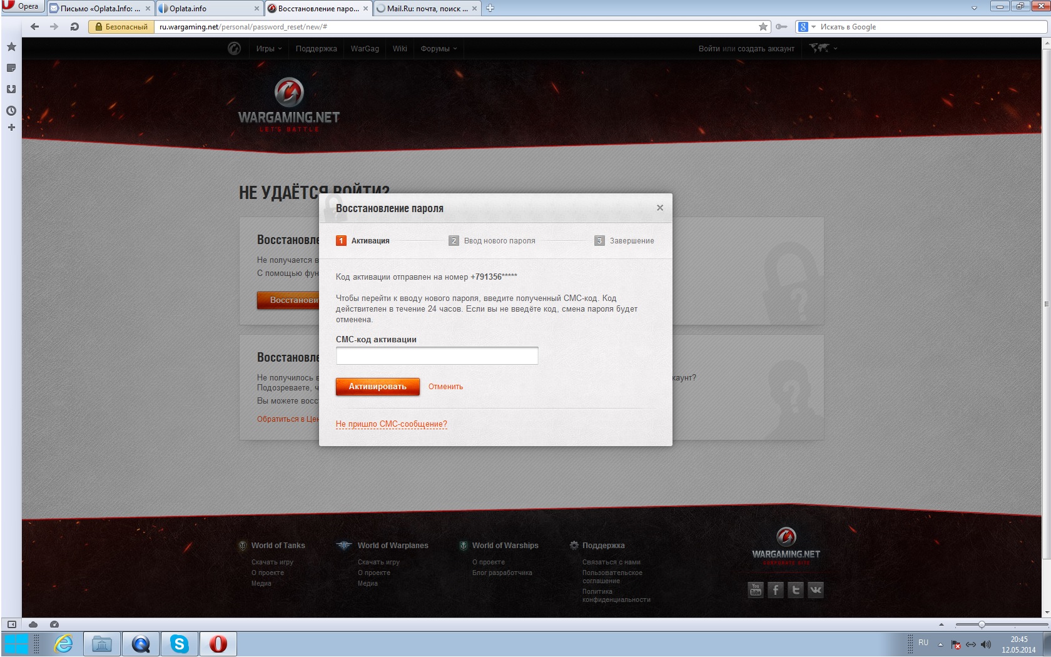Expand the Игры dropdown menu

[x=269, y=48]
